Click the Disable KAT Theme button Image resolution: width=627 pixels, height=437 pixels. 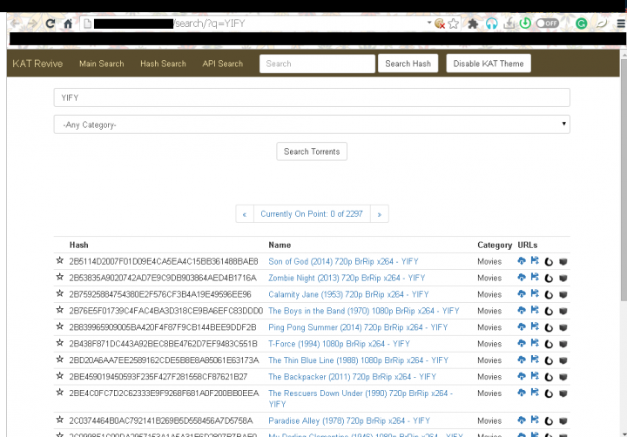point(489,64)
